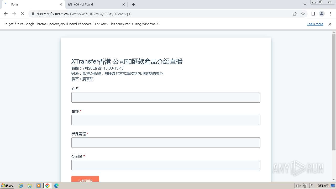Click the 公司名 input field
336x189 pixels.
pyautogui.click(x=166, y=165)
